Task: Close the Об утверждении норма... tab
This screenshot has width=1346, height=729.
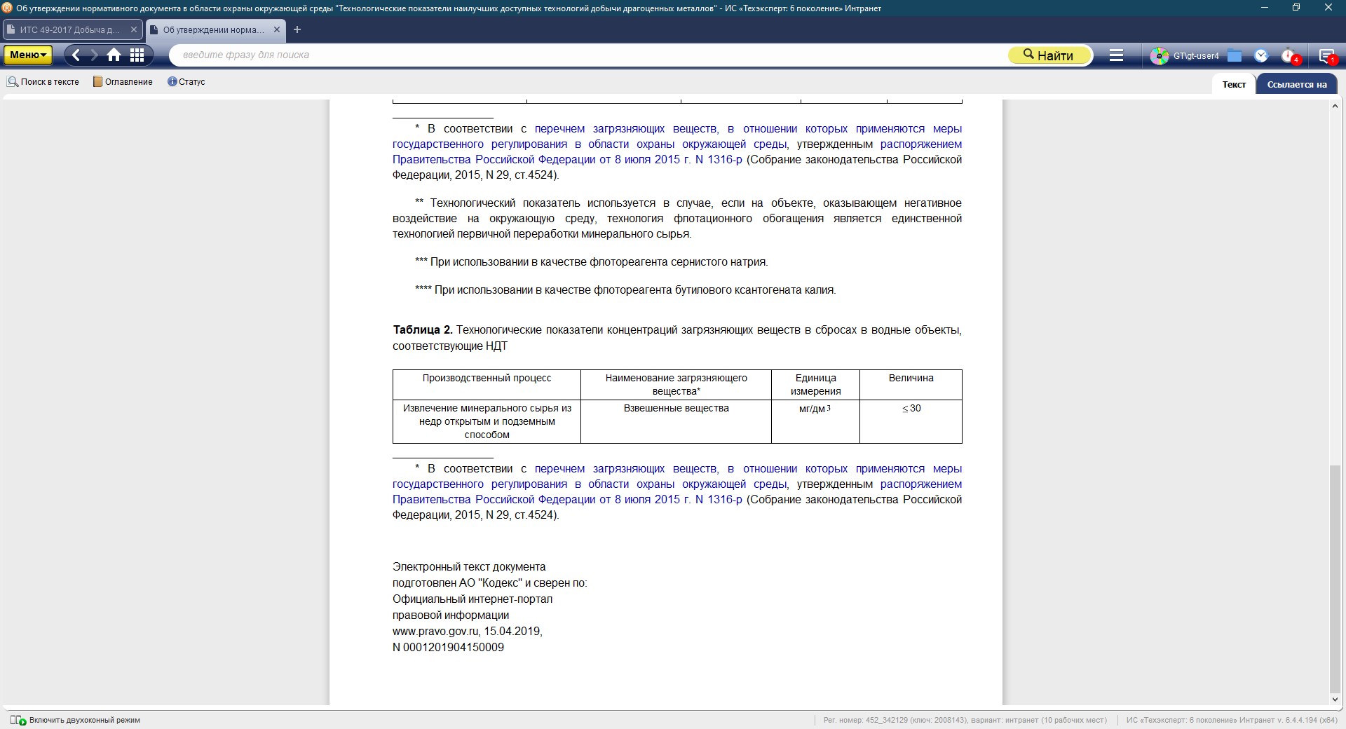Action: coord(277,29)
